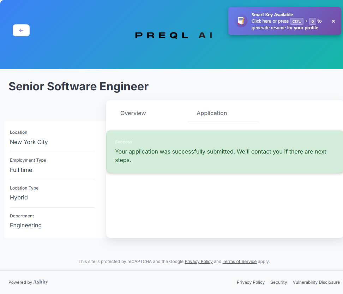
Task: Open the footer Privacy Policy link
Action: pyautogui.click(x=251, y=282)
